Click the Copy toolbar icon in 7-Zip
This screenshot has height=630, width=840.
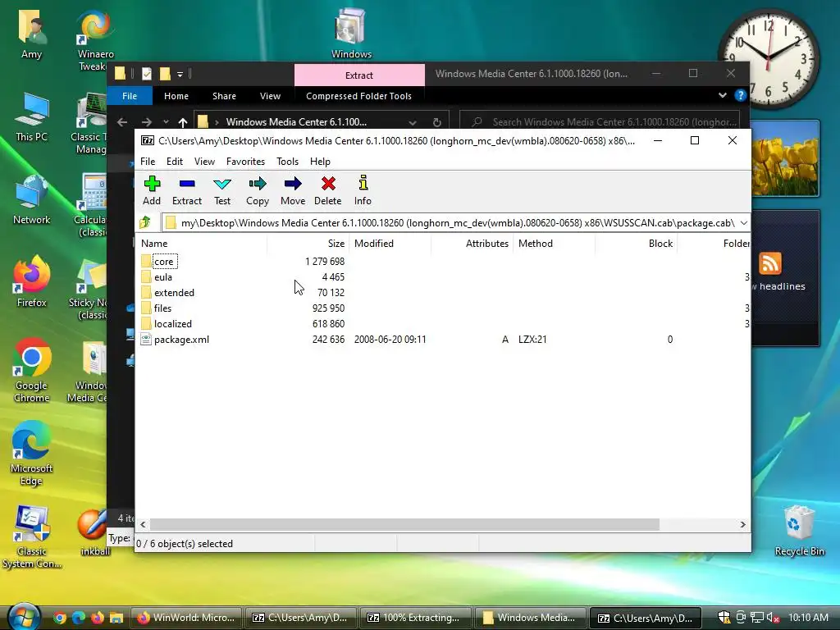pos(257,190)
